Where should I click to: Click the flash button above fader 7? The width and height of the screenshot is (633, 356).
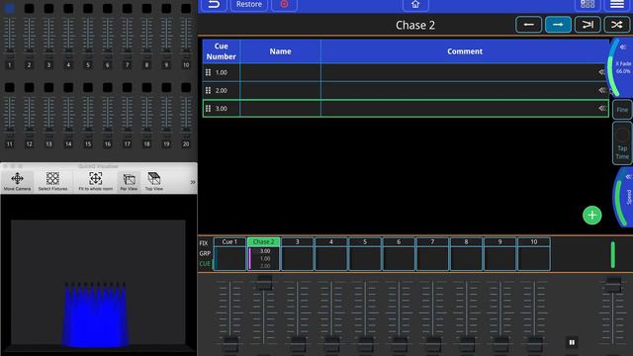[128, 9]
